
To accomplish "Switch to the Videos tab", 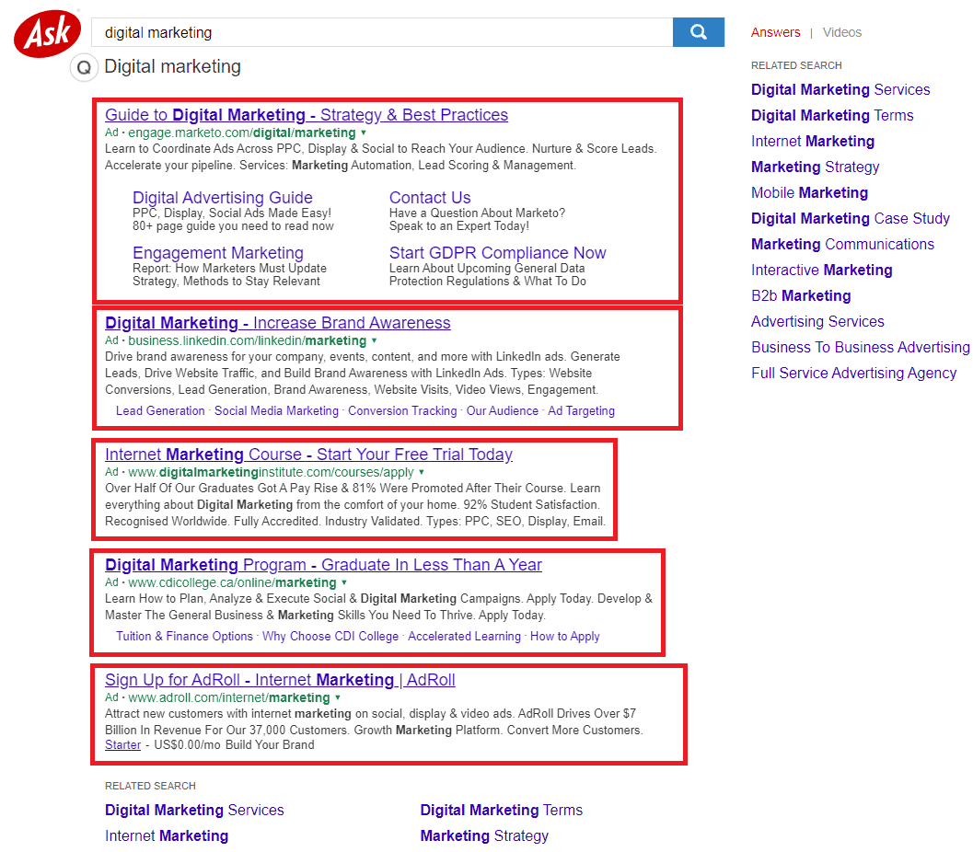I will point(841,32).
